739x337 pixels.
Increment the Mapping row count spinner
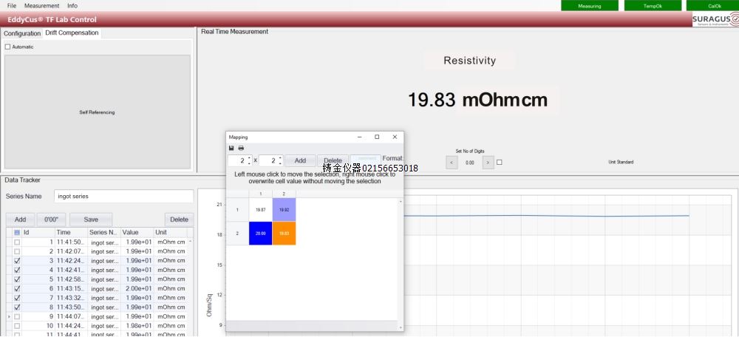249,157
